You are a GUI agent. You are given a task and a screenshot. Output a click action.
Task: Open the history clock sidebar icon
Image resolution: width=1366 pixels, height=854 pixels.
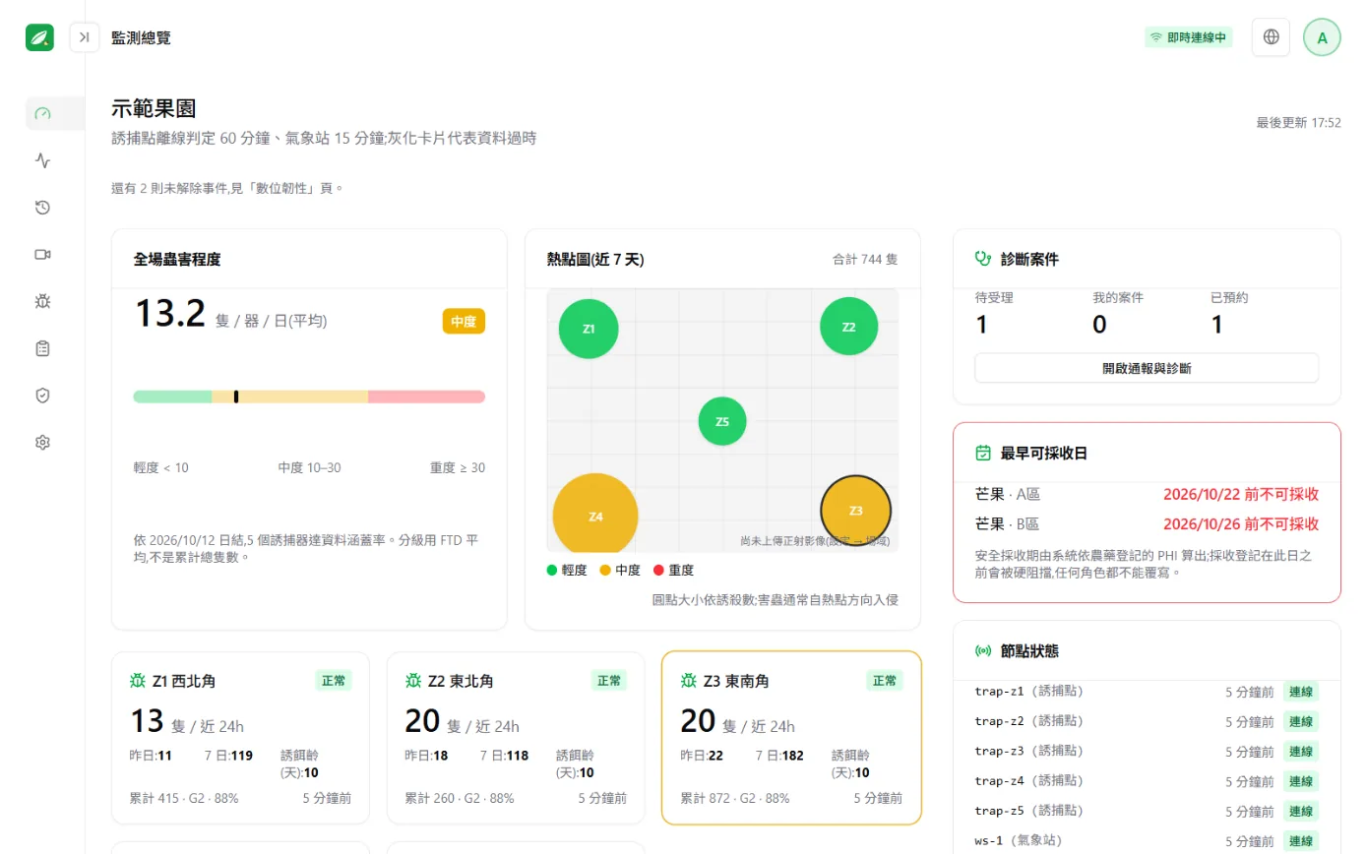[42, 208]
